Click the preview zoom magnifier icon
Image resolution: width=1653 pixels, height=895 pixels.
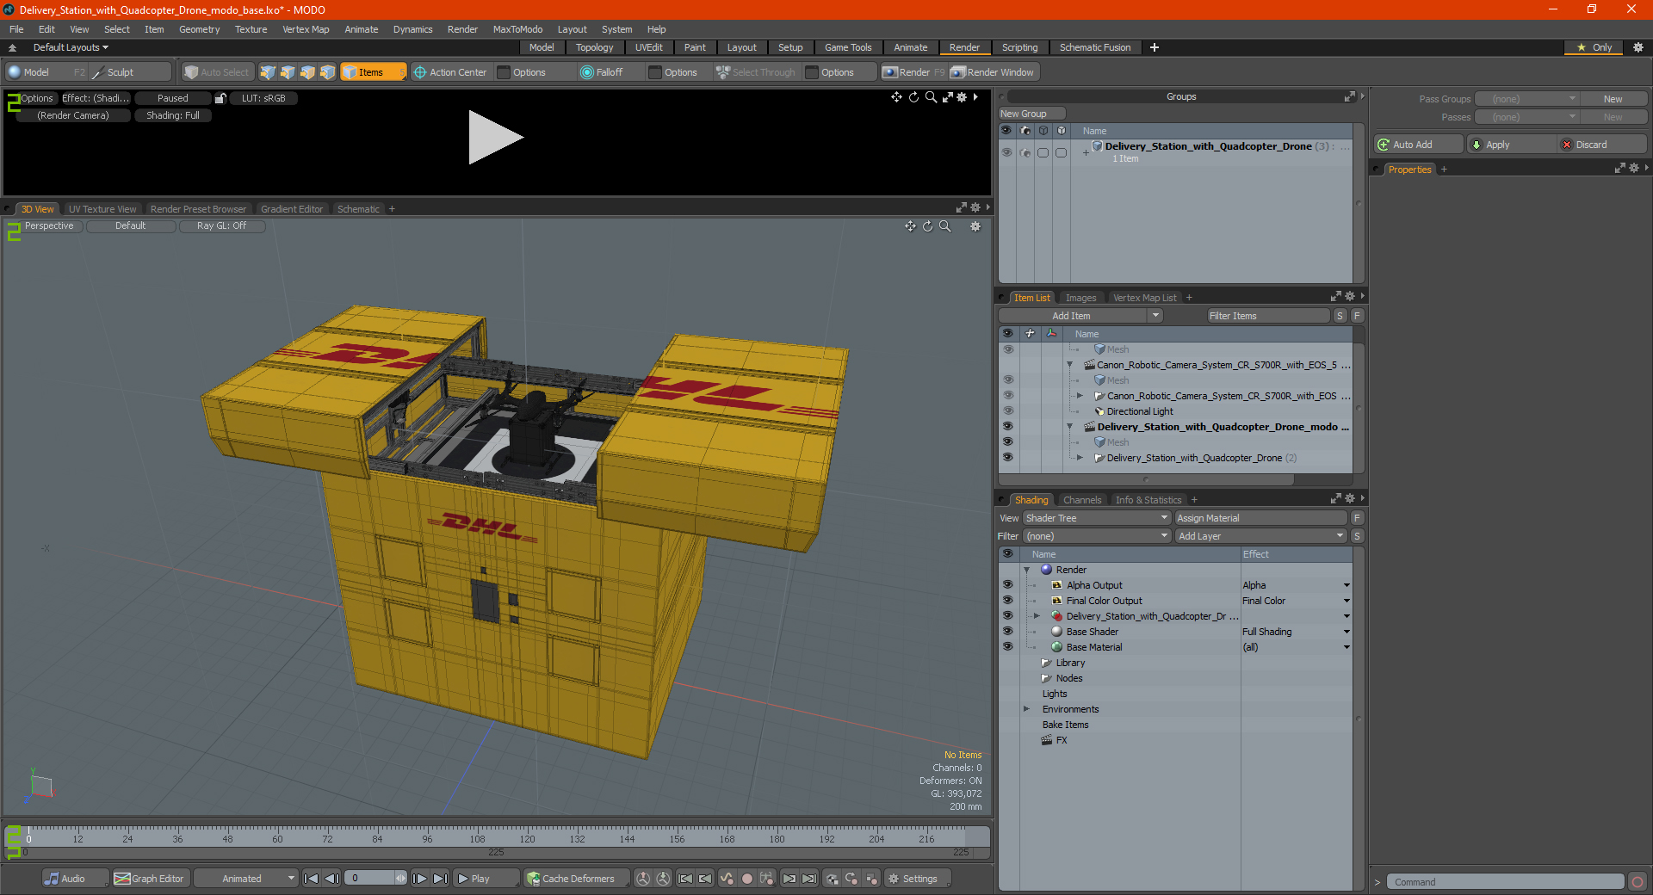(x=931, y=97)
